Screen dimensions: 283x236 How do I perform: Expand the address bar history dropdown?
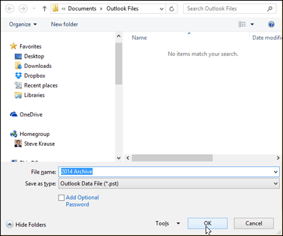coord(162,9)
